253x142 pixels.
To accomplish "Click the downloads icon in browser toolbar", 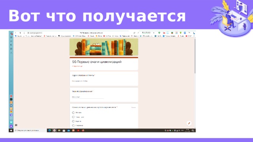I will point(194,33).
